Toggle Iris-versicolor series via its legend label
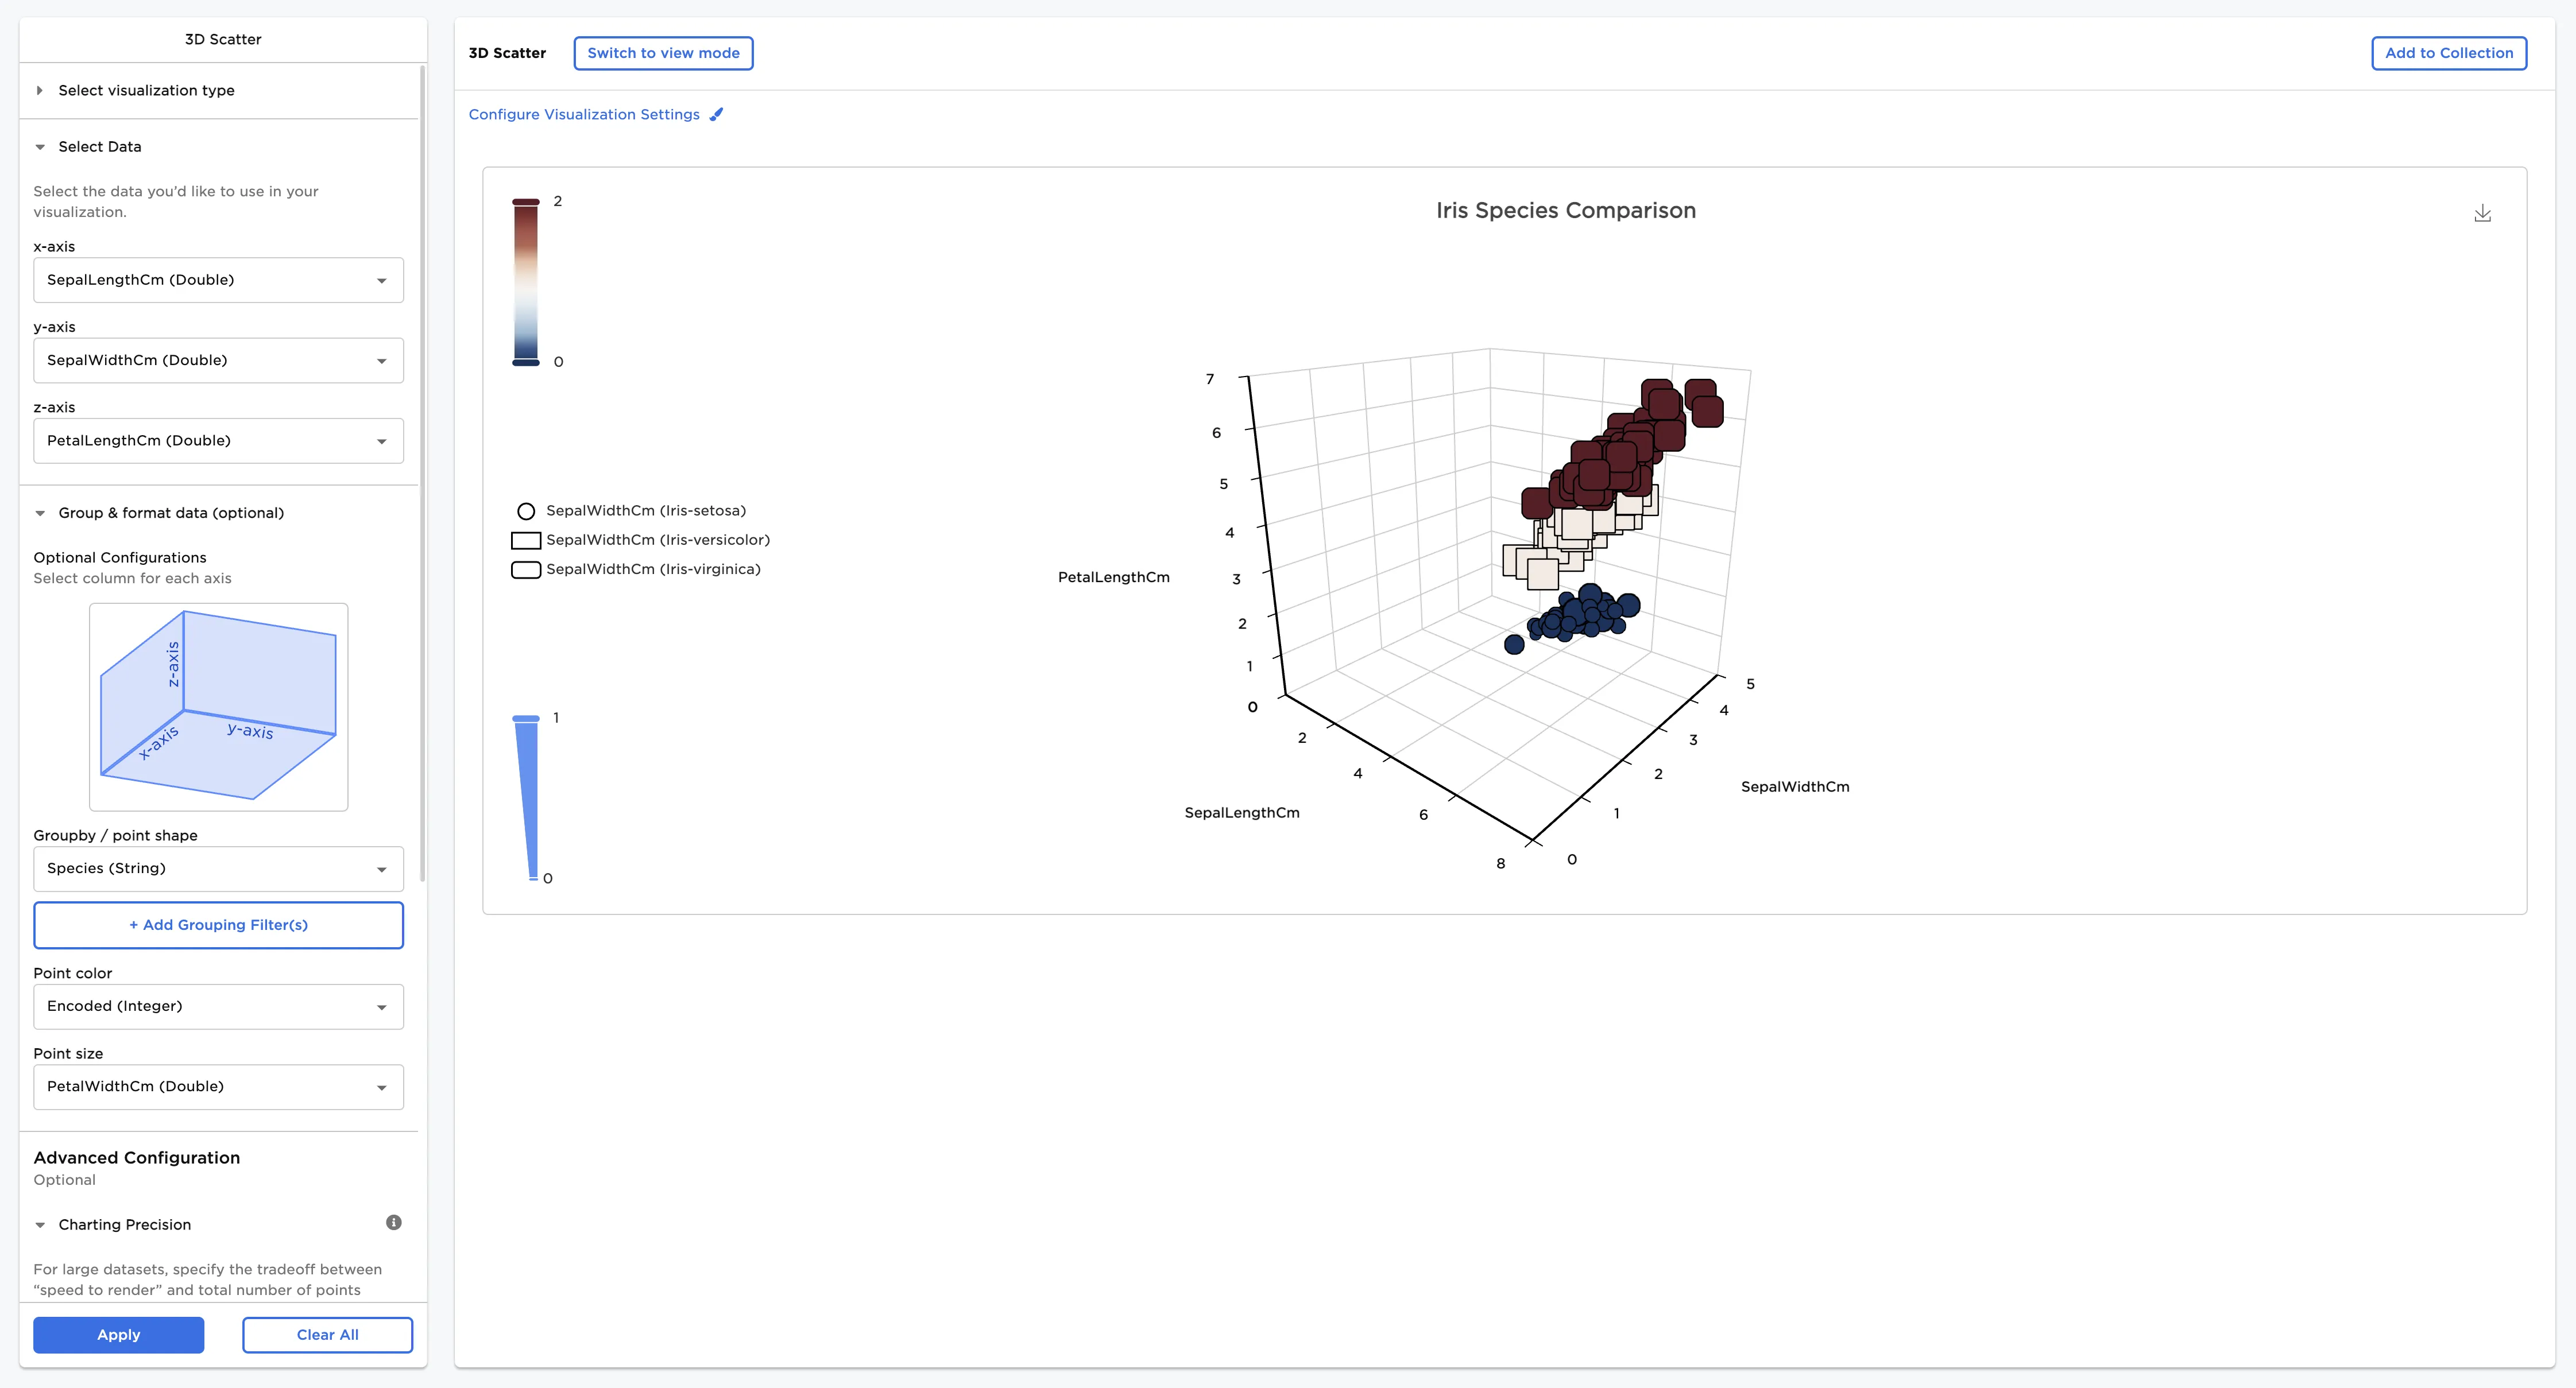The height and width of the screenshot is (1388, 2576). tap(658, 540)
